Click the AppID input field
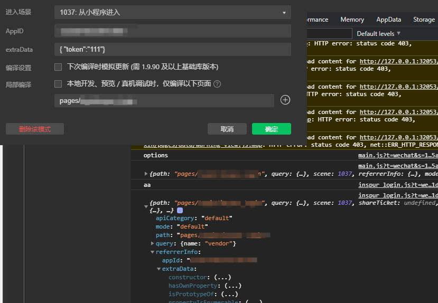 (173, 31)
